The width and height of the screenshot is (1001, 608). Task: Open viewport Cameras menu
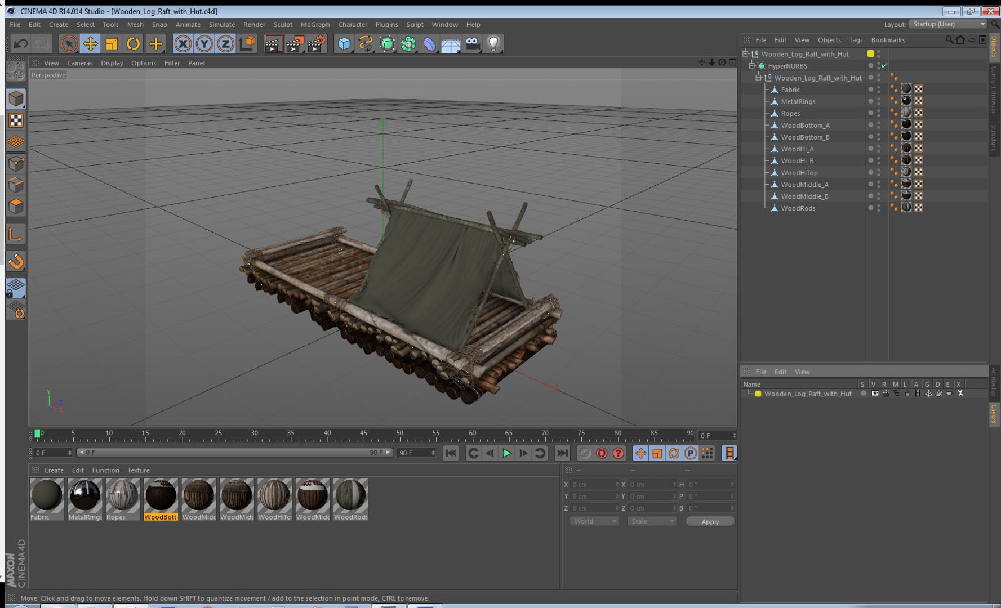coord(79,63)
